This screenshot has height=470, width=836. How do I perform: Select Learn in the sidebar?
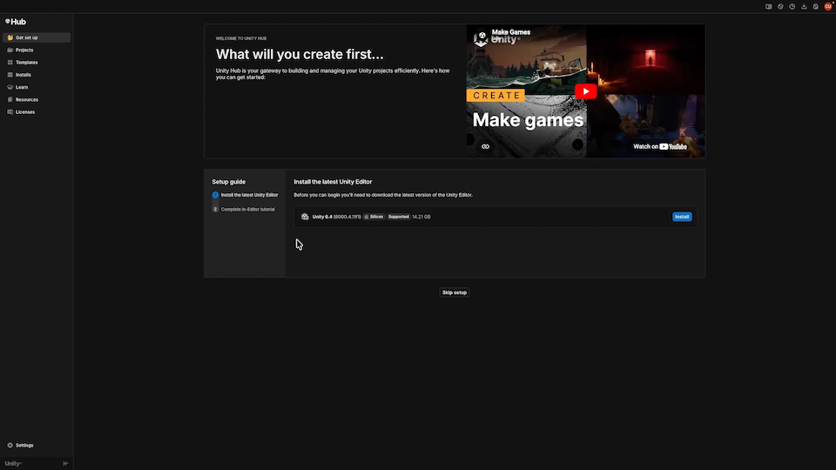[x=37, y=87]
